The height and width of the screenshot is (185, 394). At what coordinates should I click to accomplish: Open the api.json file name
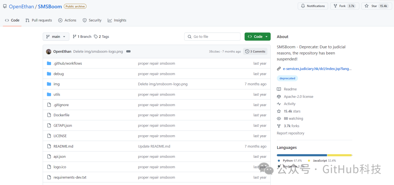point(59,156)
